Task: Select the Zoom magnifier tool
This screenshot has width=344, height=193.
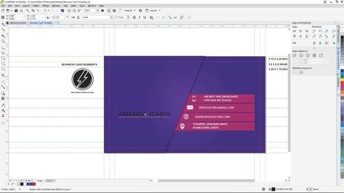Action: coord(3,41)
